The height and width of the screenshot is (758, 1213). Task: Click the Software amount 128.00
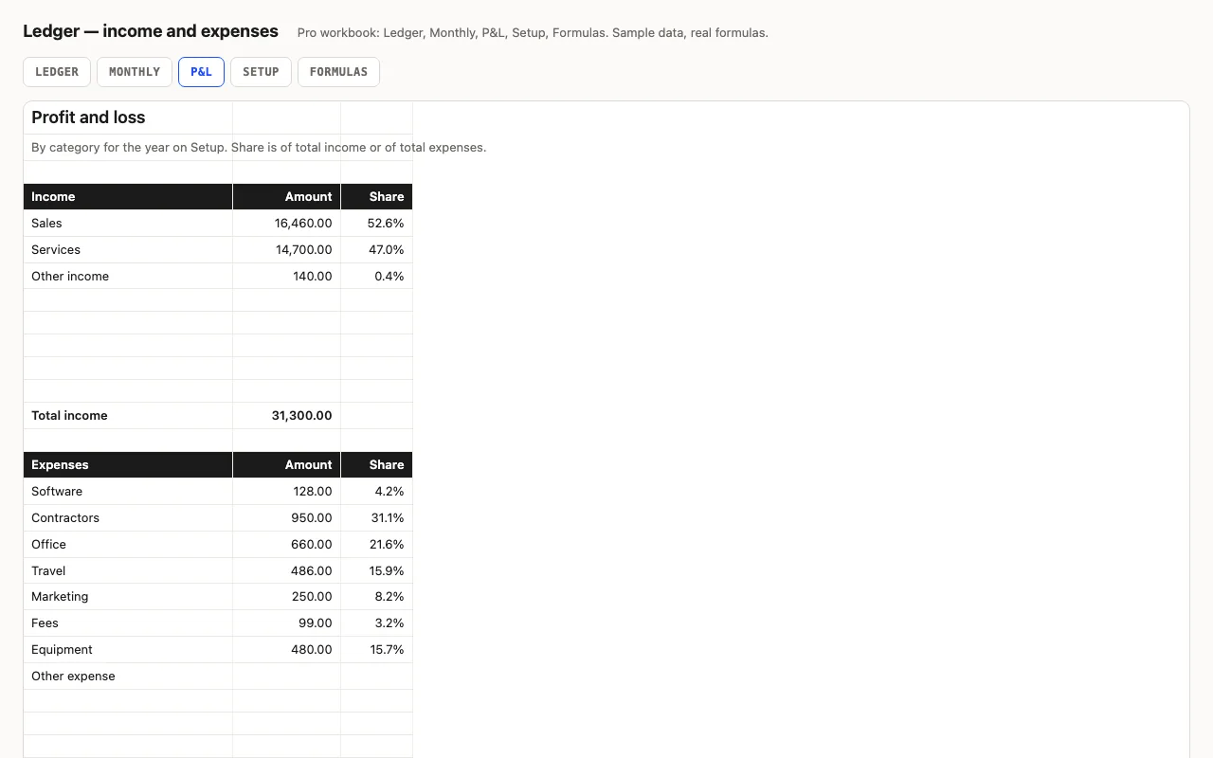click(286, 492)
